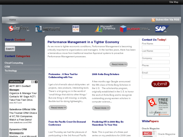Open the SAP logo link
183x137 pixels.
pyautogui.click(x=162, y=29)
